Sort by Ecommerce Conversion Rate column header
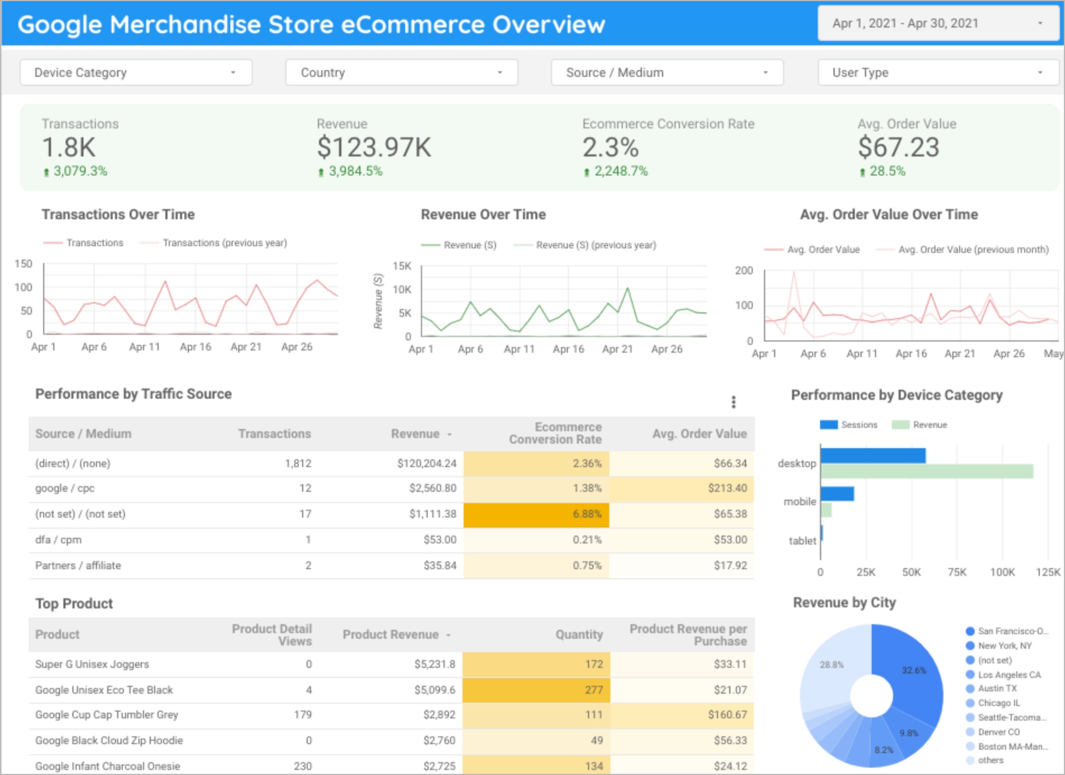This screenshot has width=1065, height=775. point(555,433)
